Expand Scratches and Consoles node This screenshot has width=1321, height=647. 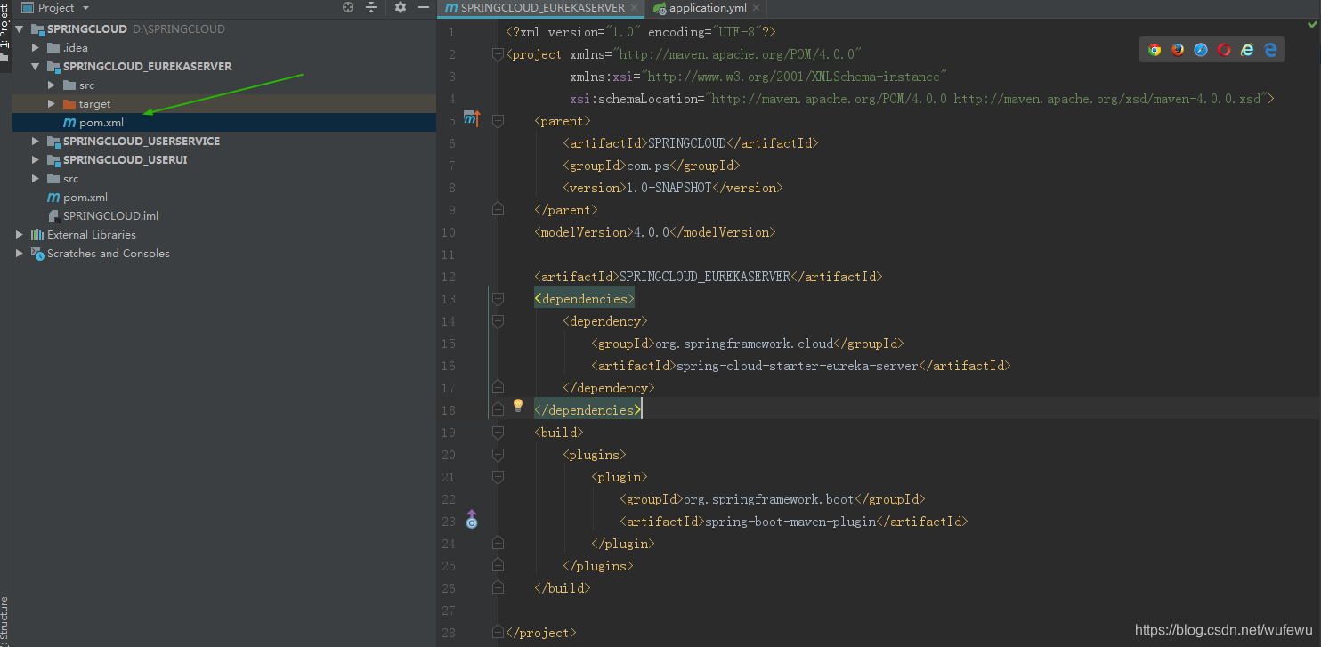click(20, 254)
